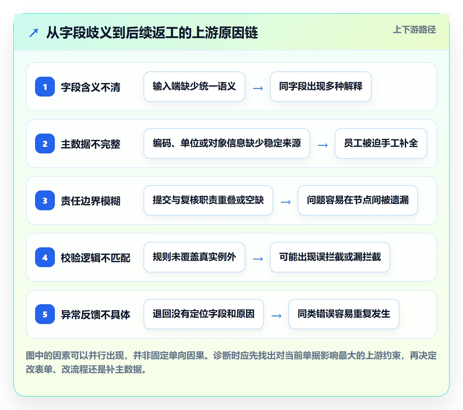Click the arrow after 规则未覆盖真实例外

[258, 259]
